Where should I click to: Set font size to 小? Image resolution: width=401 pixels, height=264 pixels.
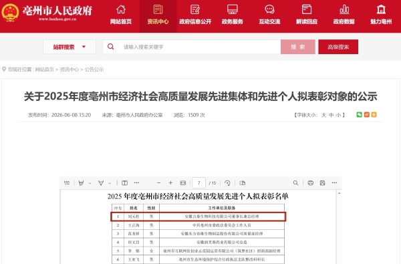point(339,115)
